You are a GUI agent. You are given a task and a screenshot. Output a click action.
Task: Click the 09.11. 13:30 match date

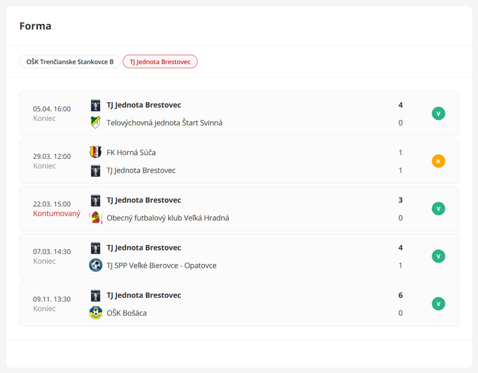tap(52, 299)
